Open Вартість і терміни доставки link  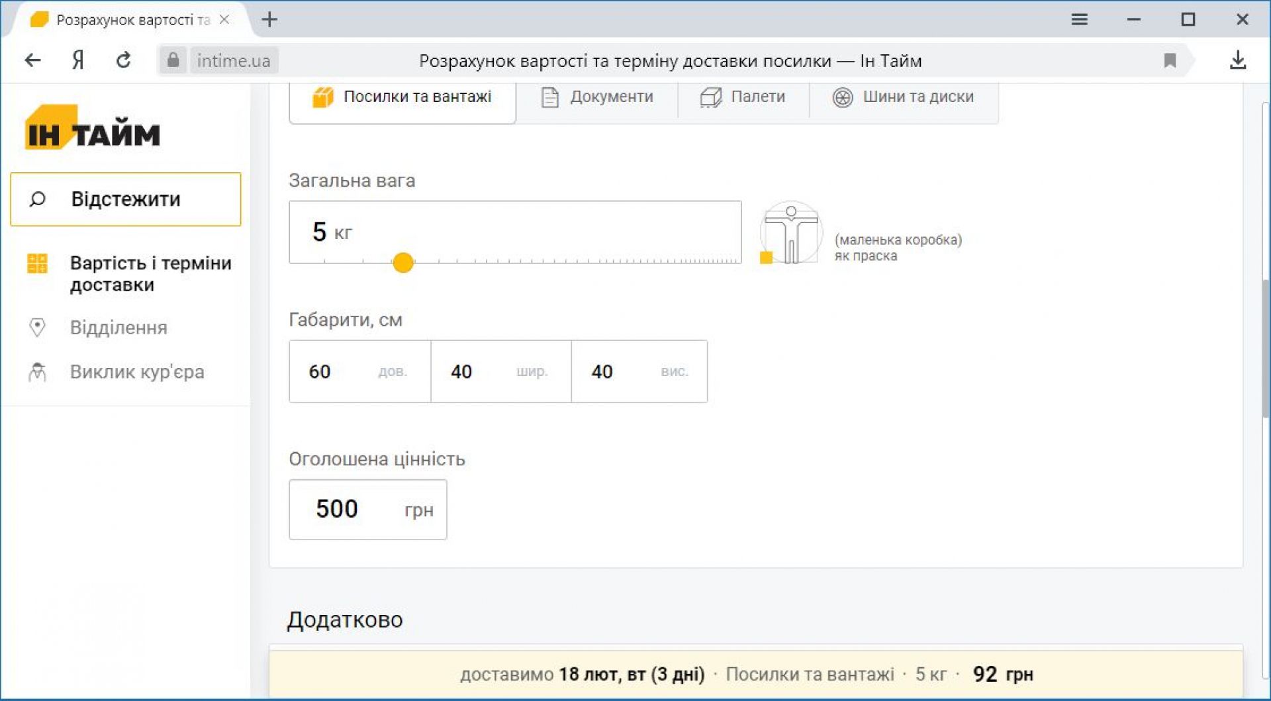150,273
